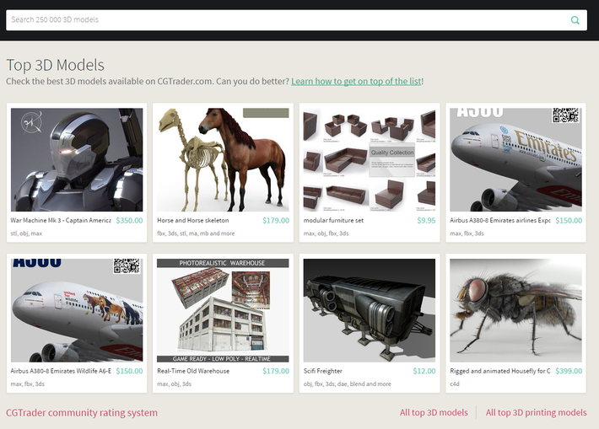Open the Rigged and animated Housefly thumbnail
The width and height of the screenshot is (599, 429).
pyautogui.click(x=515, y=310)
